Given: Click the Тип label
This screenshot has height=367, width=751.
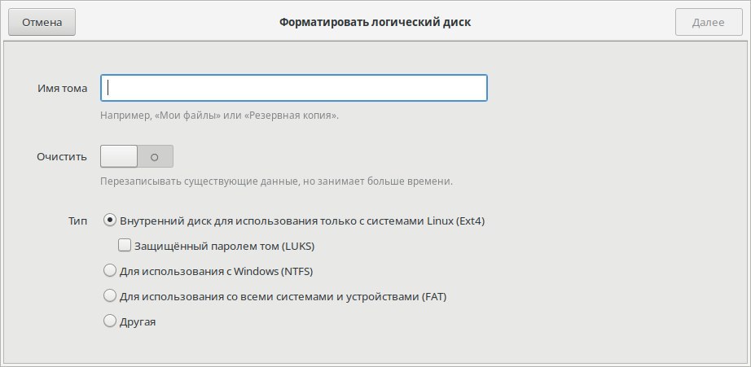Looking at the screenshot, I should click(x=77, y=221).
